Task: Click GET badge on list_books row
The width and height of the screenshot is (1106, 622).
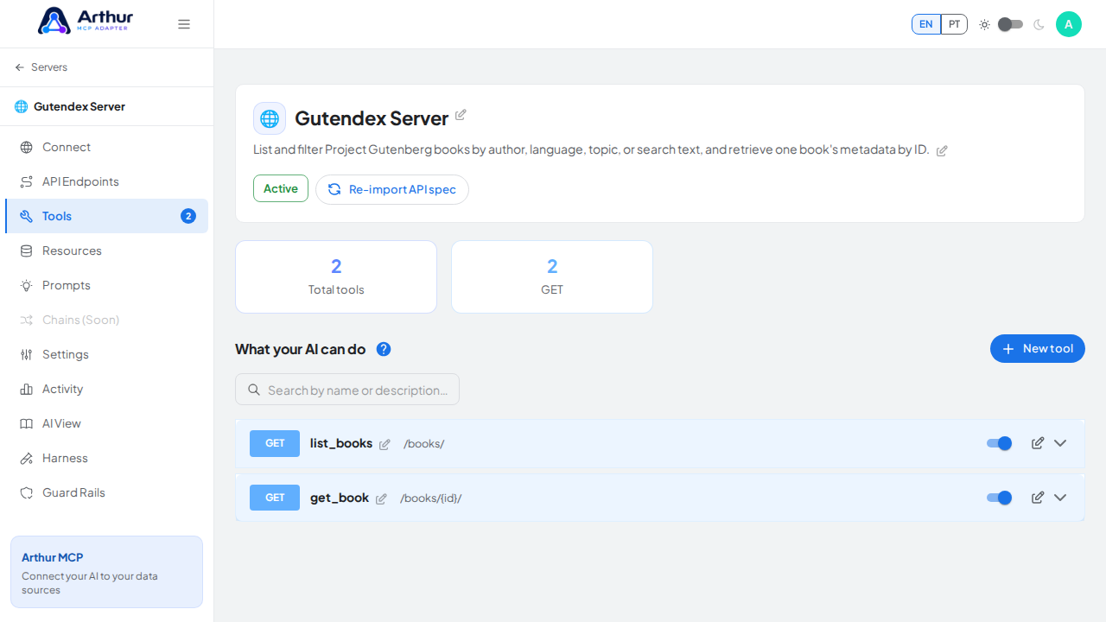Action: (275, 443)
